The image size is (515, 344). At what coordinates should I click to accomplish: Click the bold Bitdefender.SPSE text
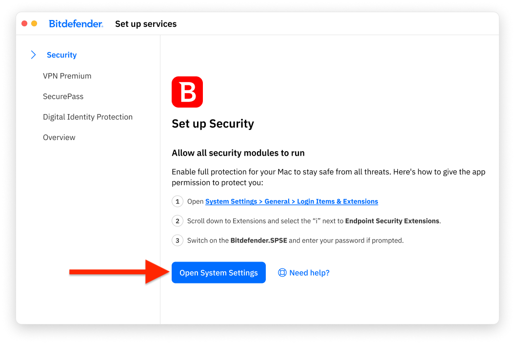258,241
